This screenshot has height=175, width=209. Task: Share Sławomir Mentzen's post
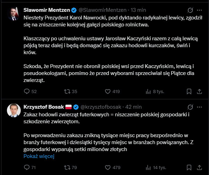[x=199, y=92]
